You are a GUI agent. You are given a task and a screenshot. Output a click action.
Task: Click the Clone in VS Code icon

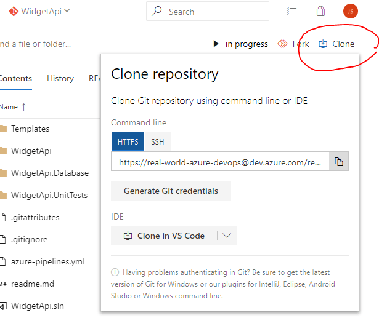click(128, 236)
